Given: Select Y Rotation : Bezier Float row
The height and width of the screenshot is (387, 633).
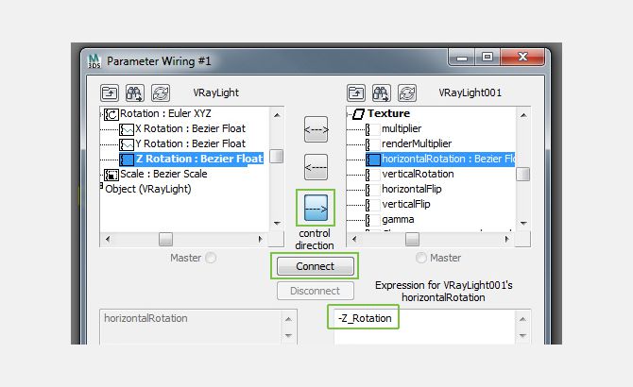Looking at the screenshot, I should tap(190, 143).
